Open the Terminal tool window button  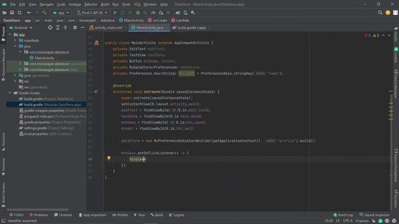coord(63,215)
